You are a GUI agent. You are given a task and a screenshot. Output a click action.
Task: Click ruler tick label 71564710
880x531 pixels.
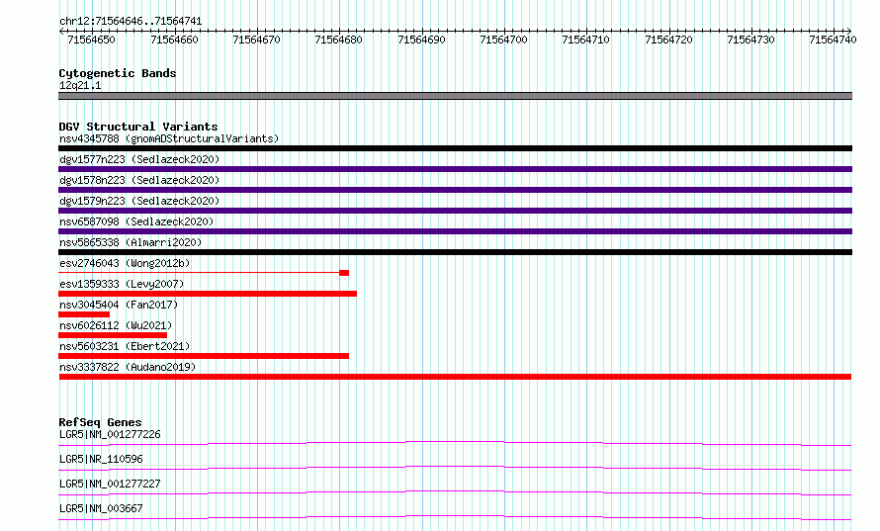tap(585, 40)
